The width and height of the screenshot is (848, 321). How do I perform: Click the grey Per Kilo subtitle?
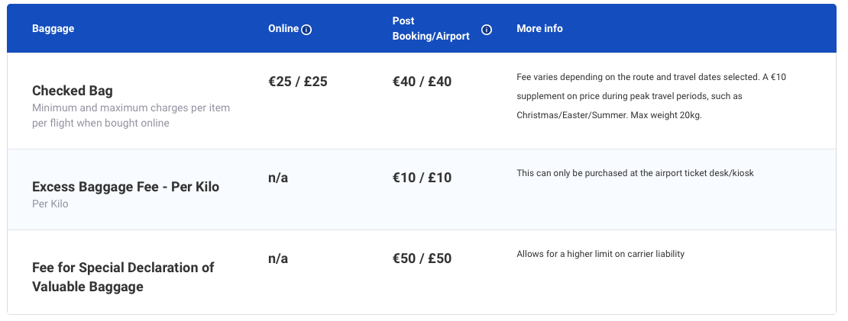[50, 204]
